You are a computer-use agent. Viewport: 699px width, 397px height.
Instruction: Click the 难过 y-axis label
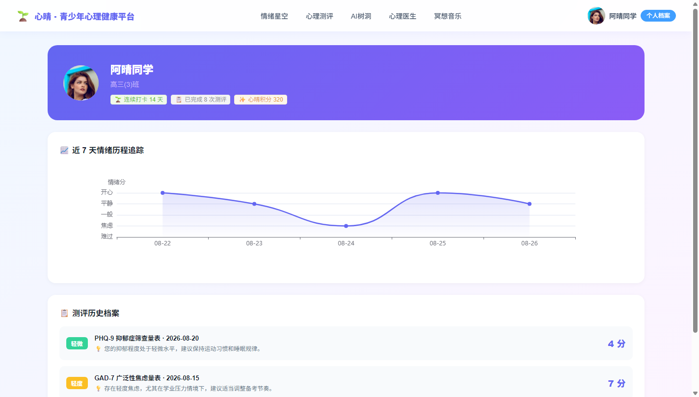coord(107,237)
